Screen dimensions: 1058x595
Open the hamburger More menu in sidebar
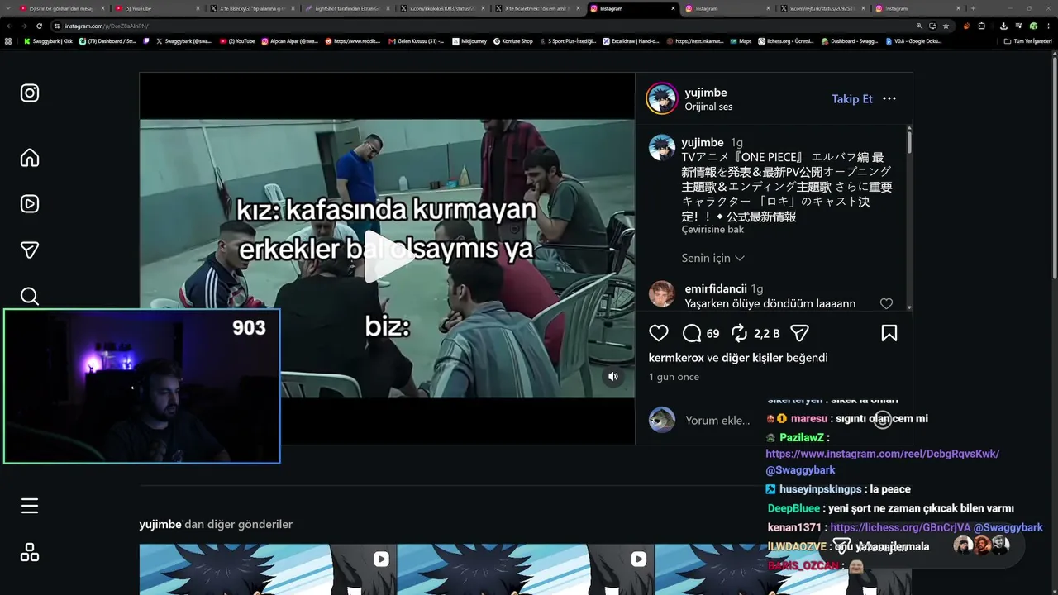30,506
